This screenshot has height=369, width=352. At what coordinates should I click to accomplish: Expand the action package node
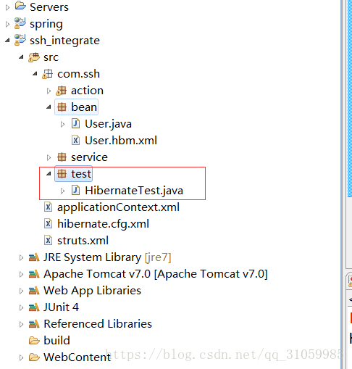coord(49,91)
